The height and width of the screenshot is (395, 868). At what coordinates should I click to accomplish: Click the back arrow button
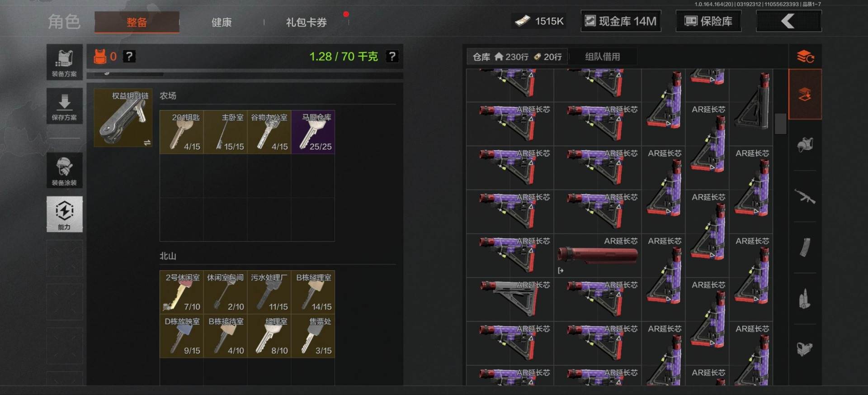coord(789,21)
